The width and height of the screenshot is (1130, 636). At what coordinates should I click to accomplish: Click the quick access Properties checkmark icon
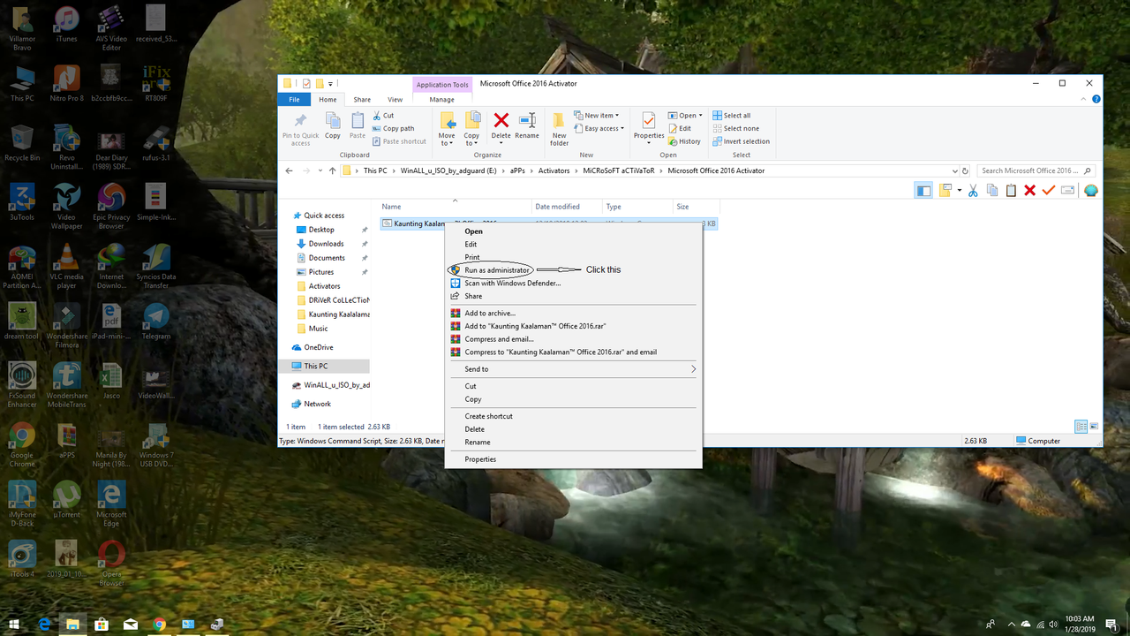tap(305, 83)
